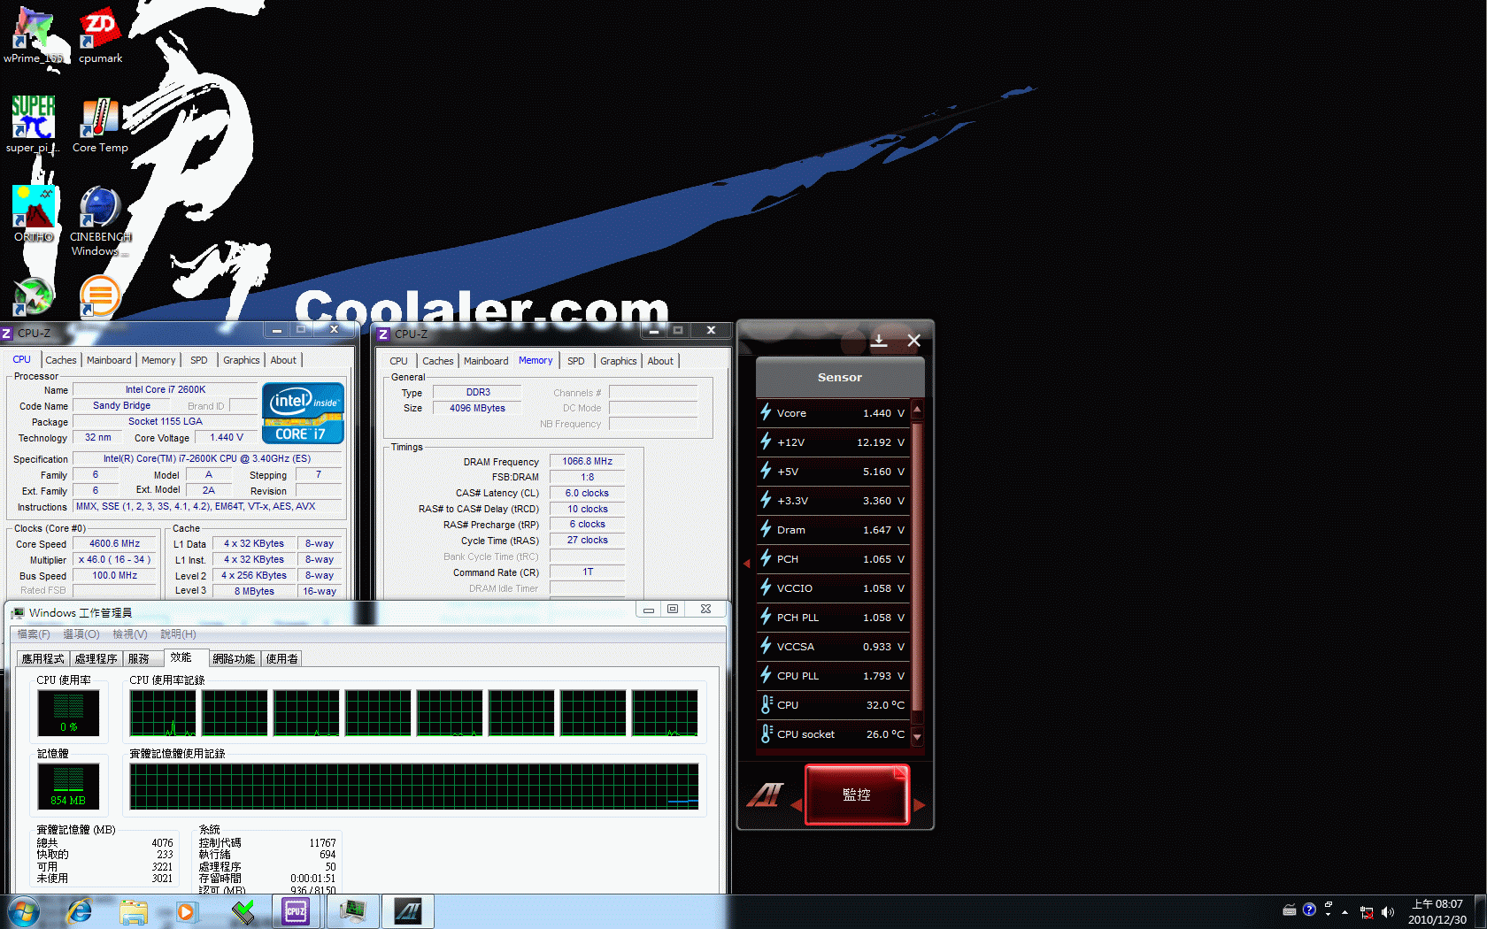
Task: Open SPD tab in left CPU-Z window
Action: 199,360
